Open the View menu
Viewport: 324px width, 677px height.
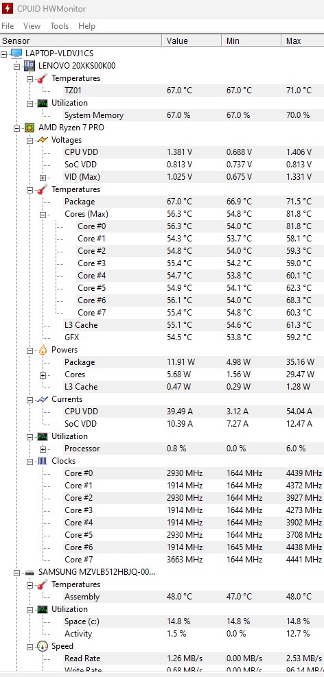pyautogui.click(x=32, y=26)
